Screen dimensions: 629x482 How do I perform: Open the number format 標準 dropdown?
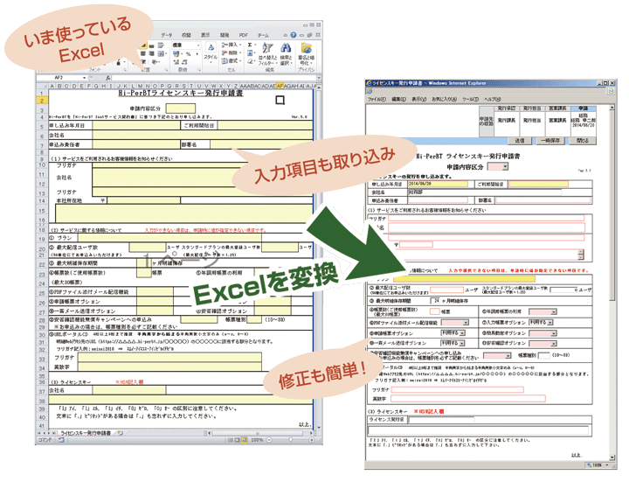(x=197, y=45)
